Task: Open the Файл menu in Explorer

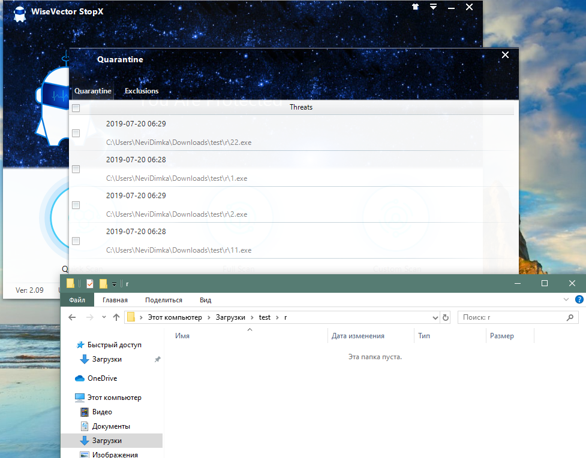Action: coord(77,300)
